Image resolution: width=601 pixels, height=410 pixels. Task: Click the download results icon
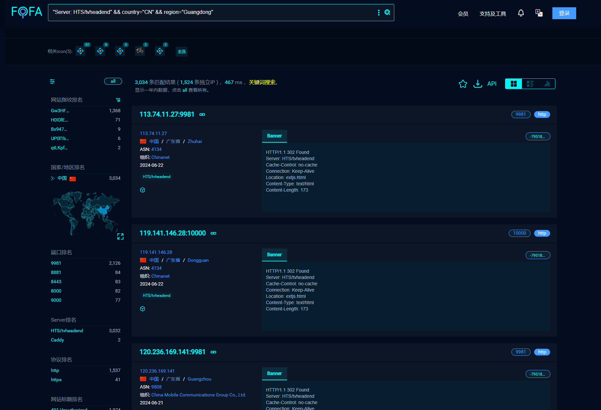pyautogui.click(x=478, y=84)
